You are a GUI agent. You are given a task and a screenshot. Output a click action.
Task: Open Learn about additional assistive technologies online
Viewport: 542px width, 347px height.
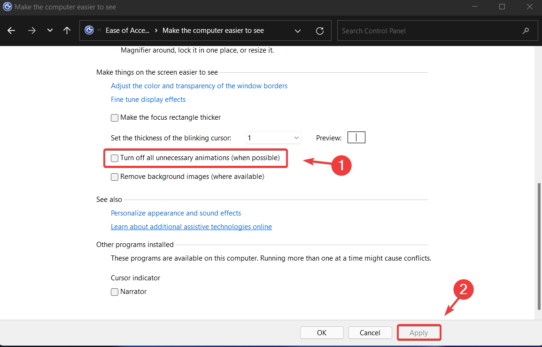point(191,226)
